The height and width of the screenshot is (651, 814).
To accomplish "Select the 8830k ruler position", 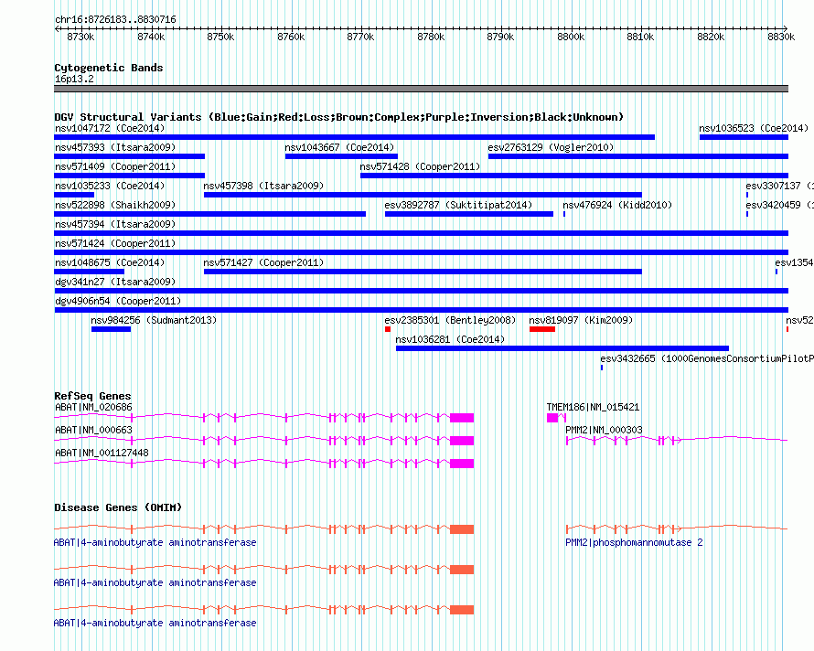I will pos(781,37).
